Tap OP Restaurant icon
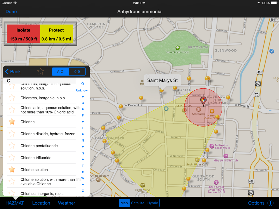 pyautogui.click(x=98, y=180)
